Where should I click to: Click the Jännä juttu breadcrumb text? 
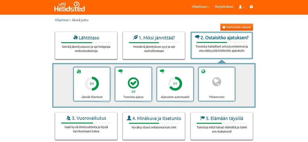coord(80,20)
